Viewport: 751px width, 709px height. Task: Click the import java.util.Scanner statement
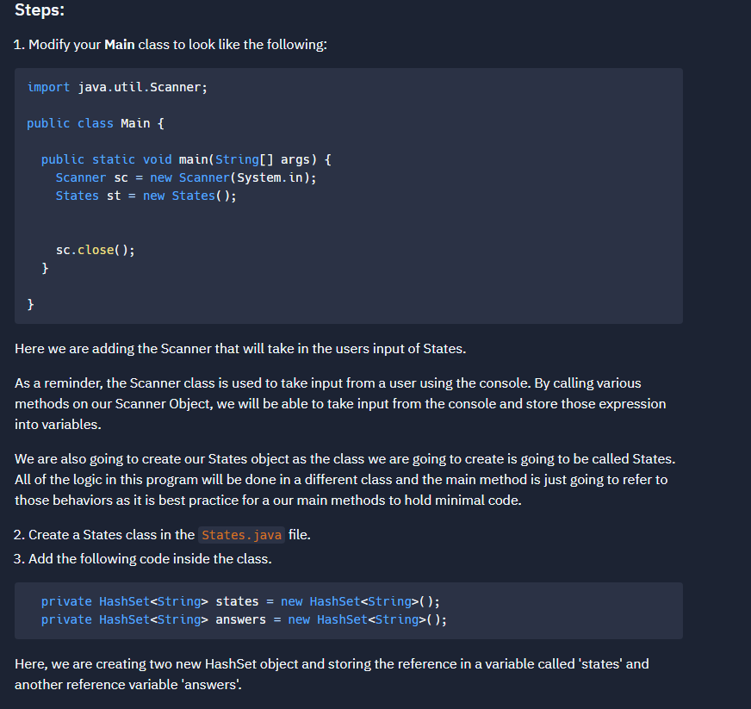point(116,86)
